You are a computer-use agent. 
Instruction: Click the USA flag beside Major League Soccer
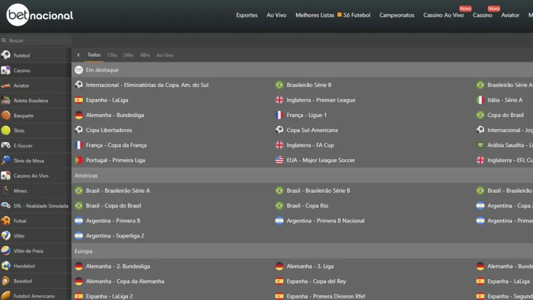[279, 160]
